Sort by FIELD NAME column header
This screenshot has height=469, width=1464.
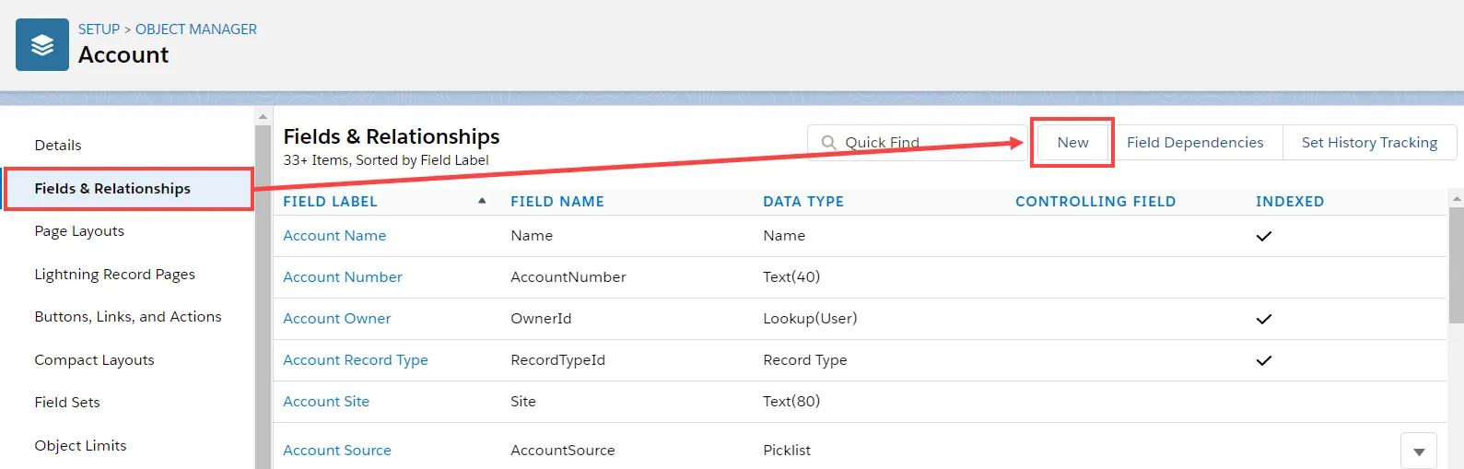[557, 202]
